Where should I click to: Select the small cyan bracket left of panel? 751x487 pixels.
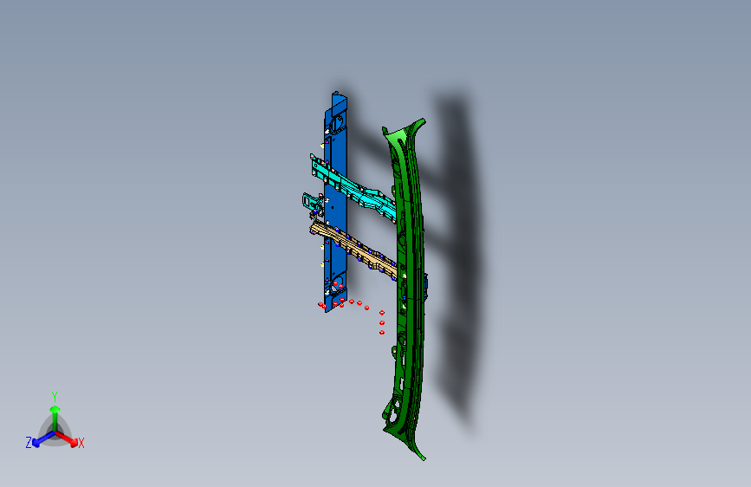[x=312, y=203]
